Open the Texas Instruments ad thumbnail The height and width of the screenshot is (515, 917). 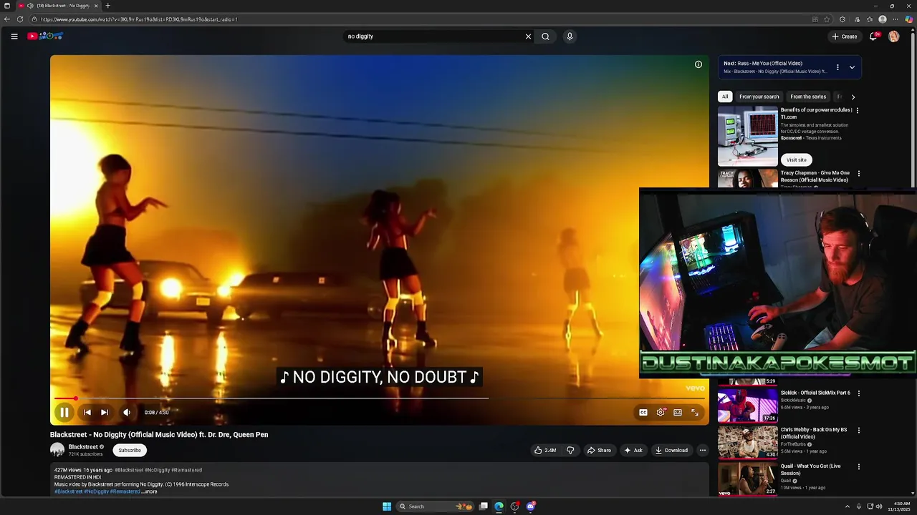coord(748,137)
